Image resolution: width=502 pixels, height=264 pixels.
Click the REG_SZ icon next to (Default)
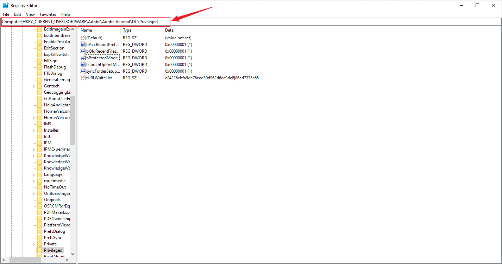(82, 38)
